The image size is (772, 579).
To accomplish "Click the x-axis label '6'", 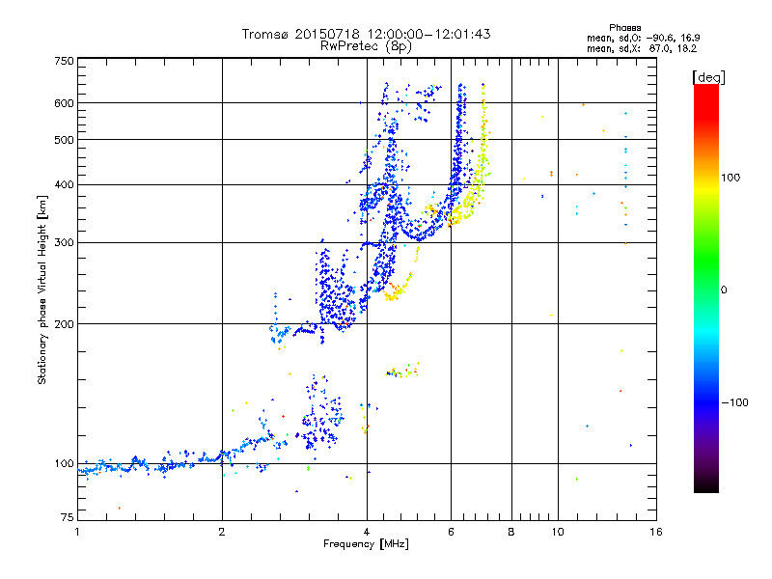I will pyautogui.click(x=451, y=532).
